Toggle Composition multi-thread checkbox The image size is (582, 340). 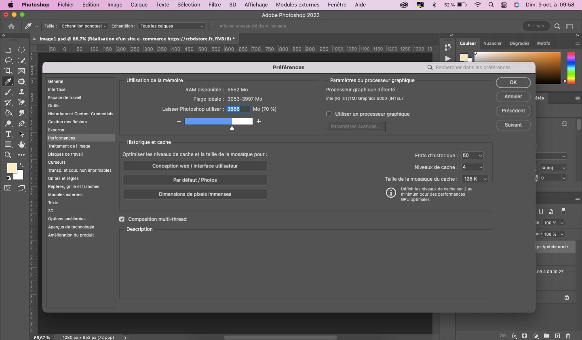[122, 219]
